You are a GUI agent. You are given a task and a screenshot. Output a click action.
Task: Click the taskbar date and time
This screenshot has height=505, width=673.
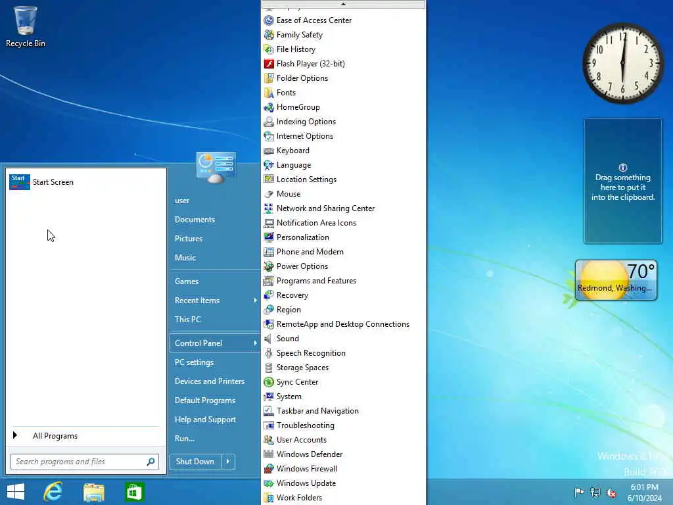(x=644, y=493)
